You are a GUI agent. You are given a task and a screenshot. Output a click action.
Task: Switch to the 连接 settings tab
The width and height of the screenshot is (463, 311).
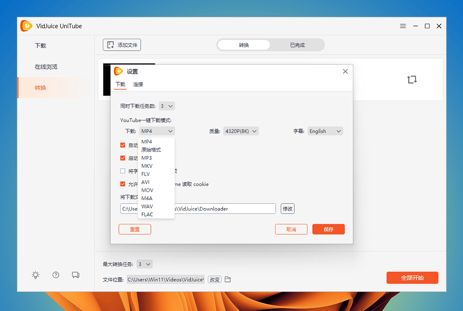pos(138,84)
